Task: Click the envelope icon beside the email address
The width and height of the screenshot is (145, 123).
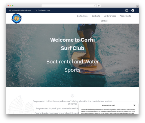Action: (10, 10)
